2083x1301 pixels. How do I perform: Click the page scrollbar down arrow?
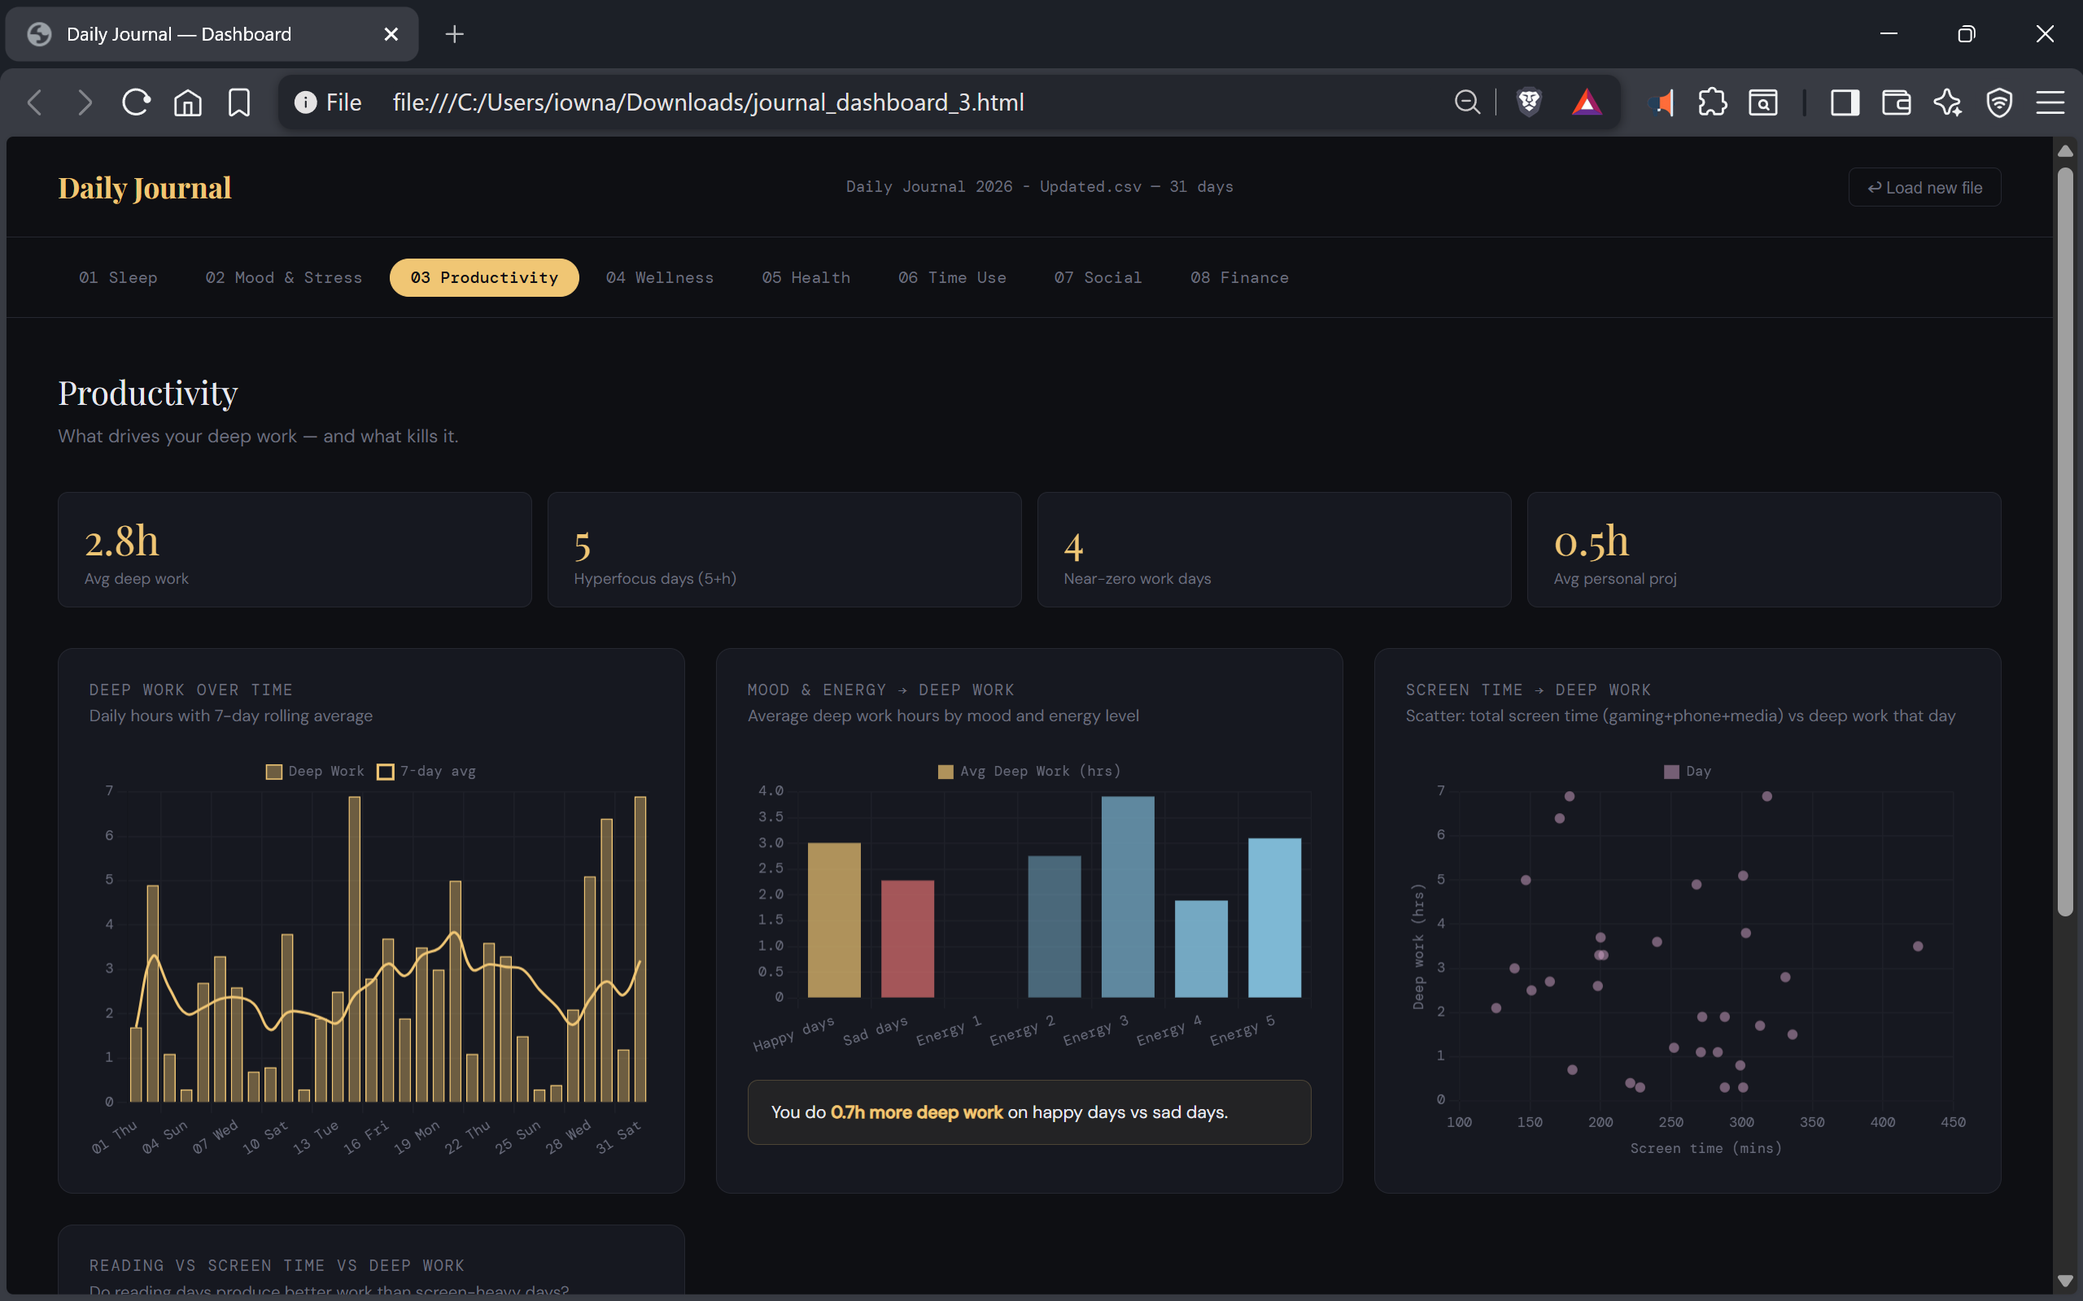(2065, 1281)
